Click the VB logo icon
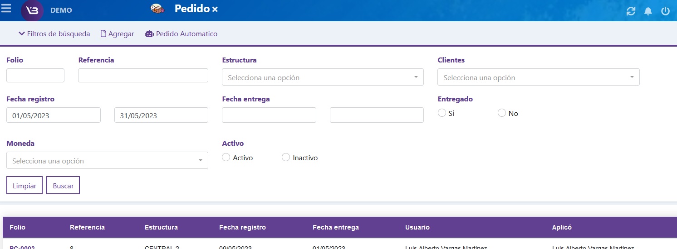Image resolution: width=677 pixels, height=249 pixels. pos(32,10)
